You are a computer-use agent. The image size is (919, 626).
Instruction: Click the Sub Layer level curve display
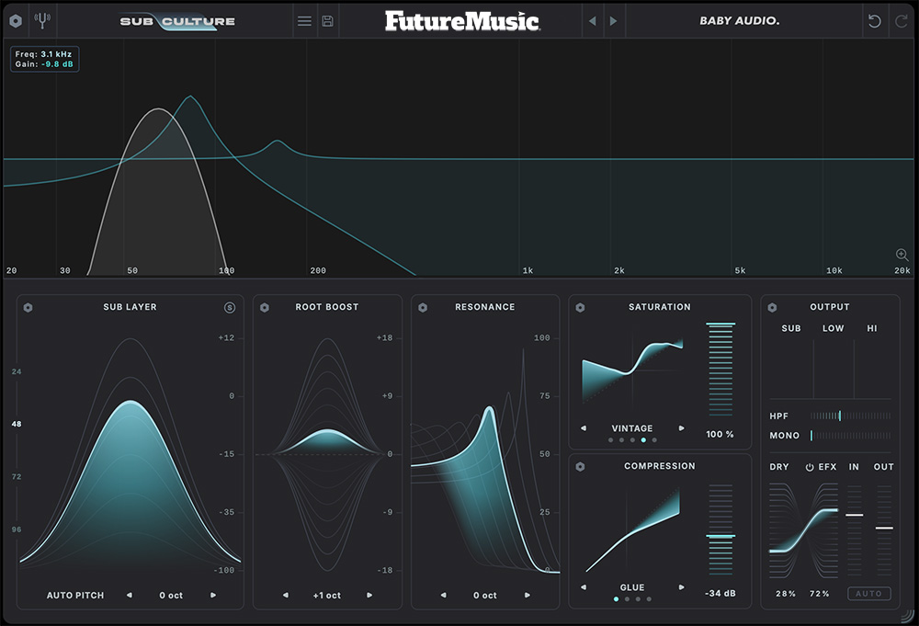[130, 454]
